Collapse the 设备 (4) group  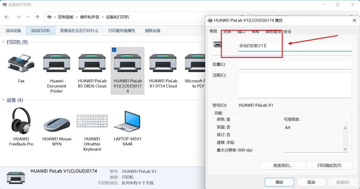point(3,100)
